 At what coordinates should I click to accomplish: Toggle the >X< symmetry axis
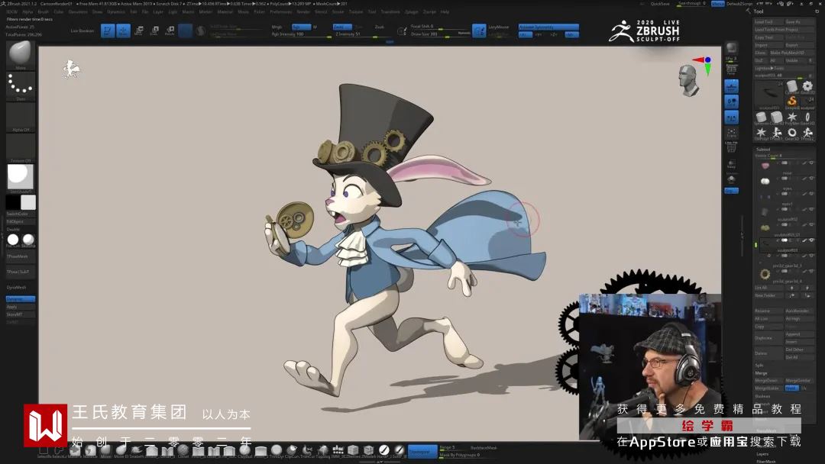click(525, 34)
